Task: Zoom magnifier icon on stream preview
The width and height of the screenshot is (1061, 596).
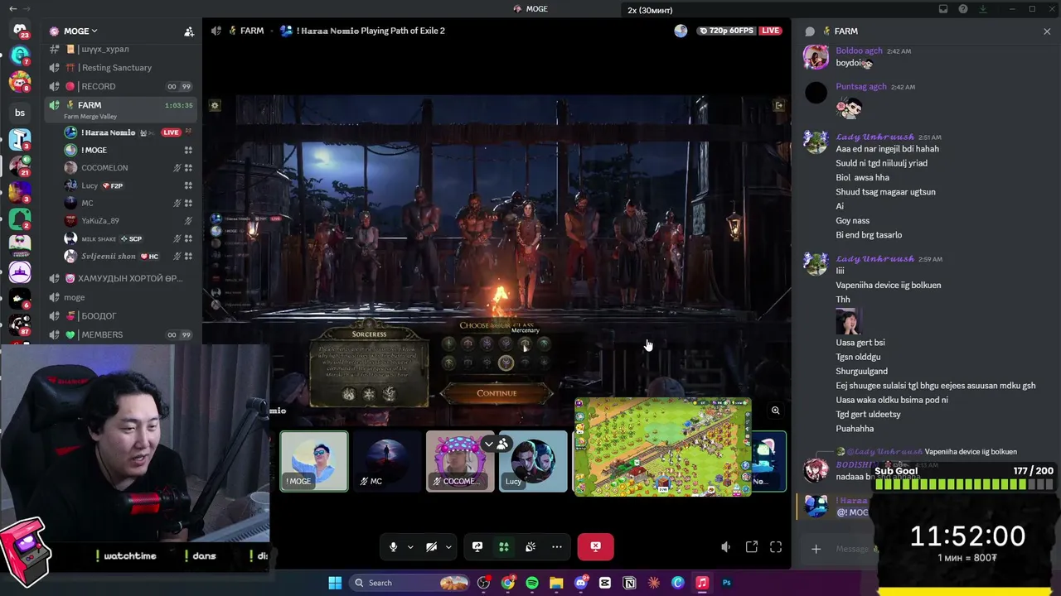Action: tap(775, 411)
